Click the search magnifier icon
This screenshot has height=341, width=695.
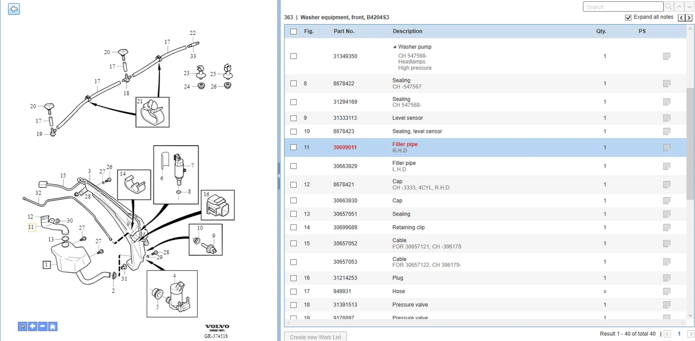click(x=669, y=7)
